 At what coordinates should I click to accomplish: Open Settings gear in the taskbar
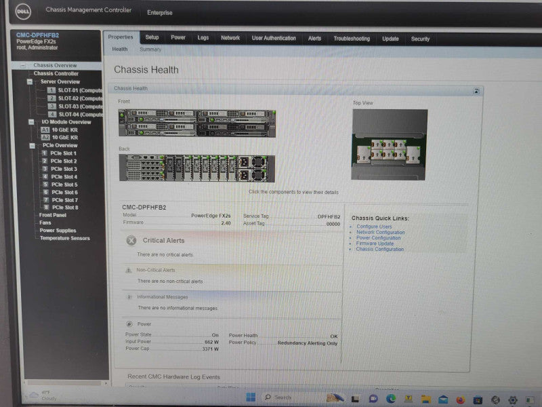pos(513,400)
